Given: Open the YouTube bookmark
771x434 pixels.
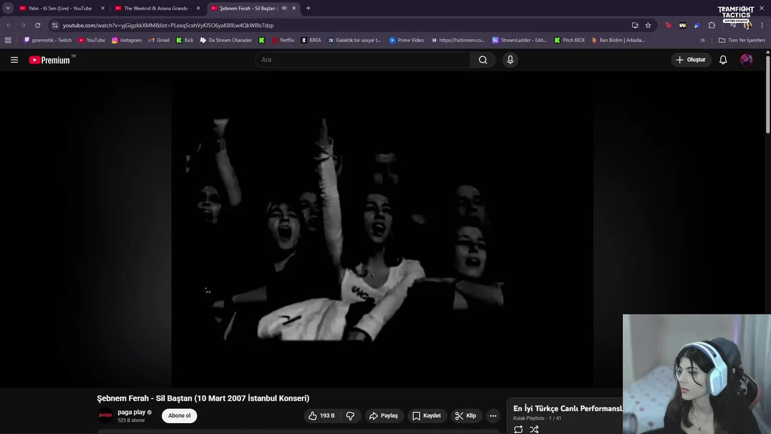Looking at the screenshot, I should (x=92, y=40).
